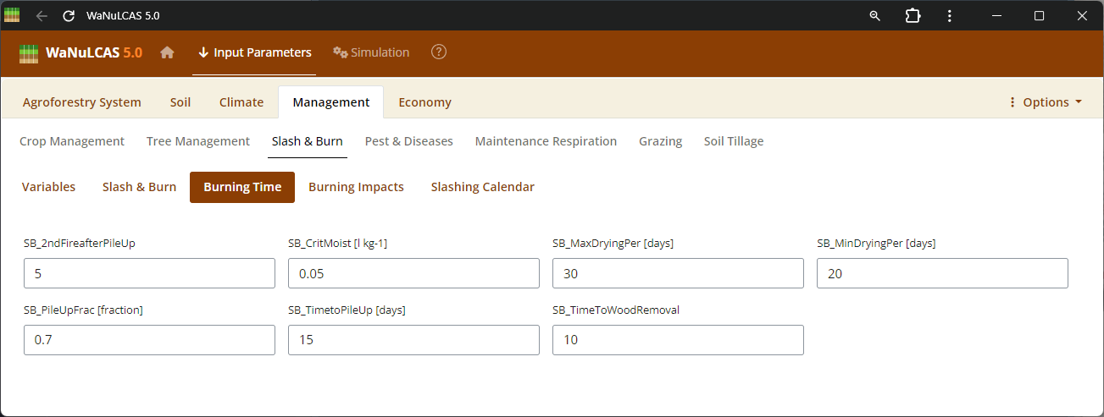
Task: Click the zoom magnifier icon
Action: (875, 16)
